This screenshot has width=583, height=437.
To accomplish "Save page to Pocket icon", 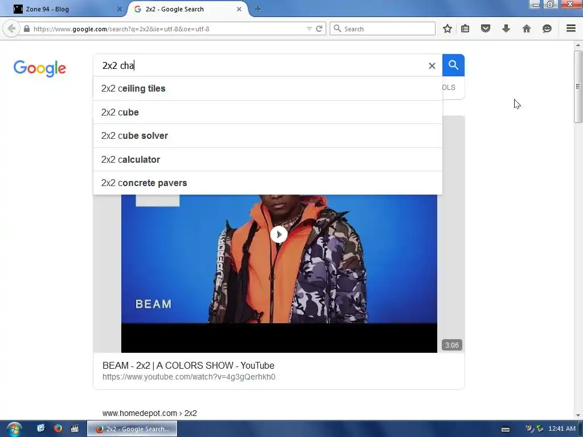I will (x=486, y=28).
